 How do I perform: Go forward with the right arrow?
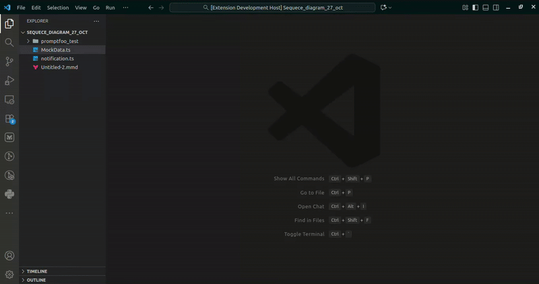click(x=161, y=7)
